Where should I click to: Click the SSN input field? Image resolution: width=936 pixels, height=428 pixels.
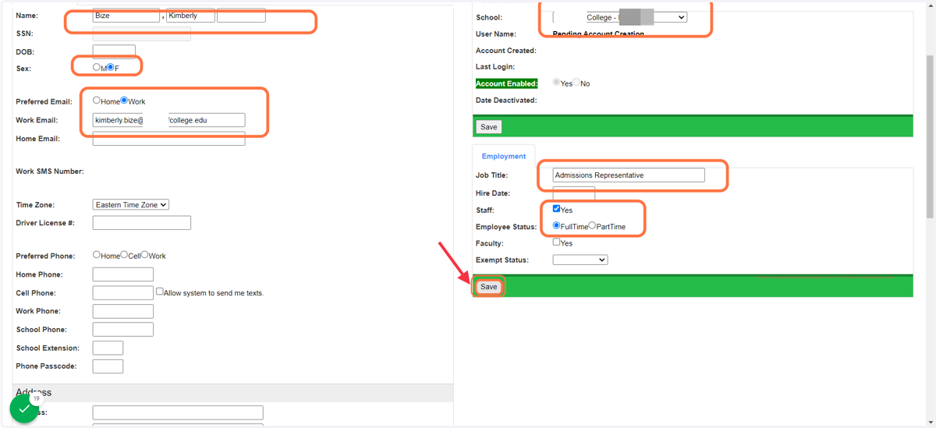[x=142, y=34]
